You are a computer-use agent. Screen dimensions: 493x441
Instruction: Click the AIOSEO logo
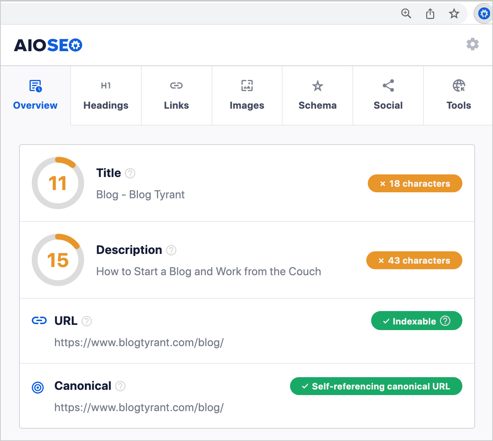coord(48,45)
